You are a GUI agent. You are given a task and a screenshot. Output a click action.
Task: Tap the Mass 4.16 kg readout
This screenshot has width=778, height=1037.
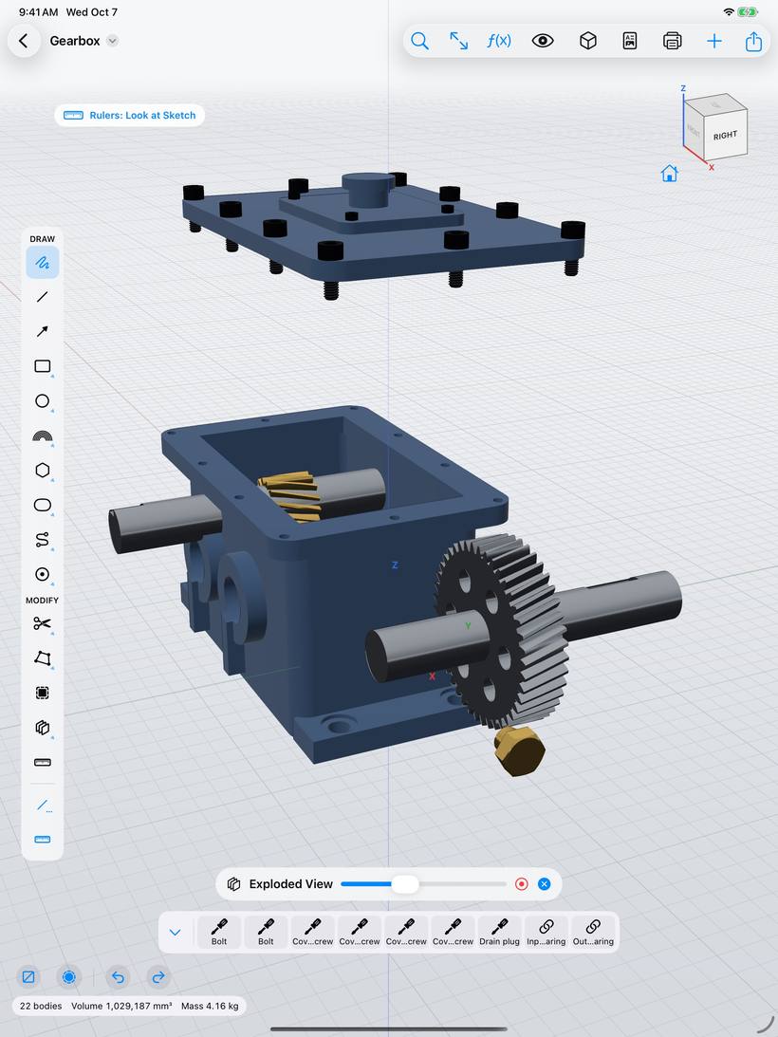pyautogui.click(x=210, y=1006)
